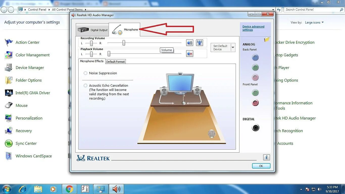Switch to the Digital Output tab
345x194 pixels.
[x=92, y=30]
